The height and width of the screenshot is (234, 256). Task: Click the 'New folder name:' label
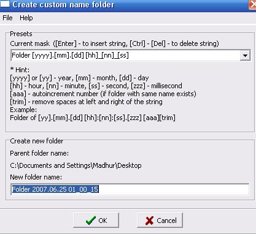coord(36,177)
